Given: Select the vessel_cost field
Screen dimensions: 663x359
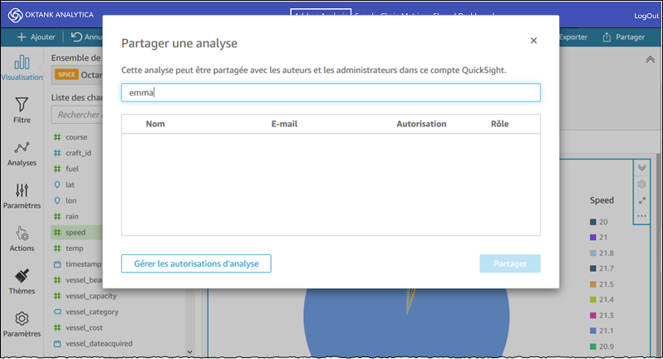Looking at the screenshot, I should tap(84, 327).
